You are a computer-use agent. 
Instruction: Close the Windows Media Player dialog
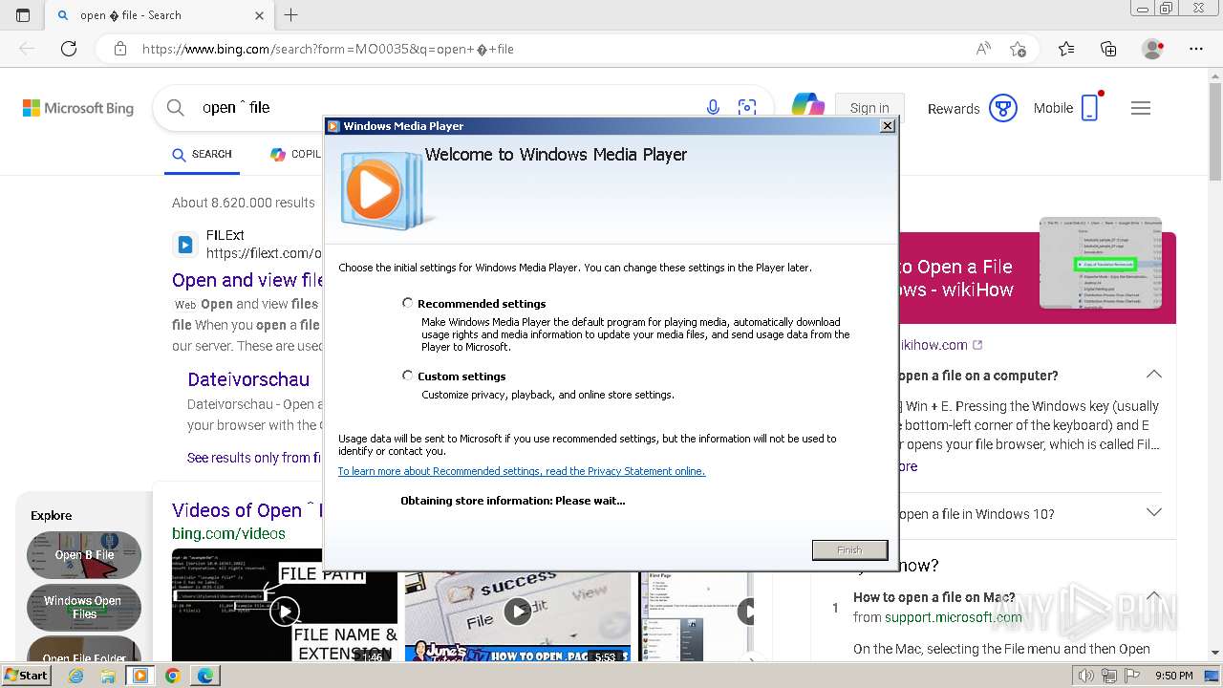(x=887, y=125)
